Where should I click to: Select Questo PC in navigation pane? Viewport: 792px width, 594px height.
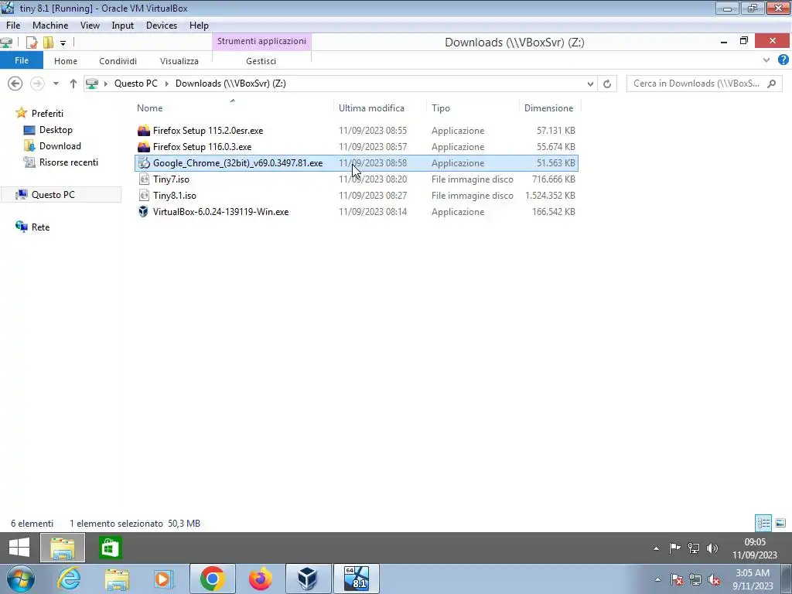pyautogui.click(x=60, y=194)
